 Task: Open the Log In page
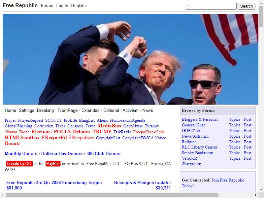pos(62,6)
